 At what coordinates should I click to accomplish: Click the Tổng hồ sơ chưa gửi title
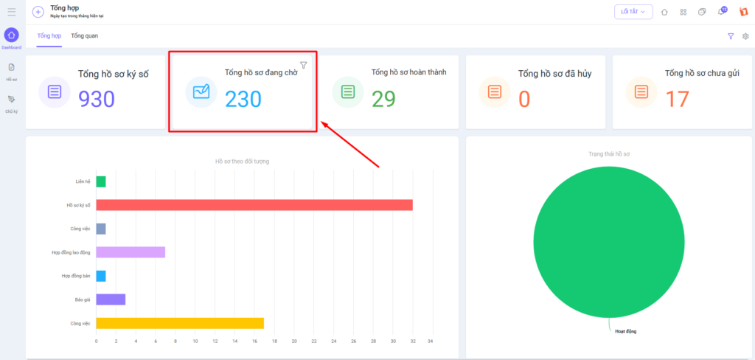[702, 73]
